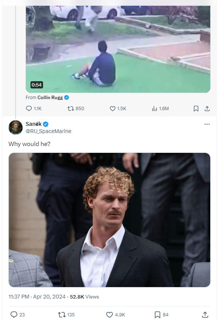This screenshot has height=321, width=219.
Task: Reply to Sanëk's post with 23 replies
Action: (18, 315)
